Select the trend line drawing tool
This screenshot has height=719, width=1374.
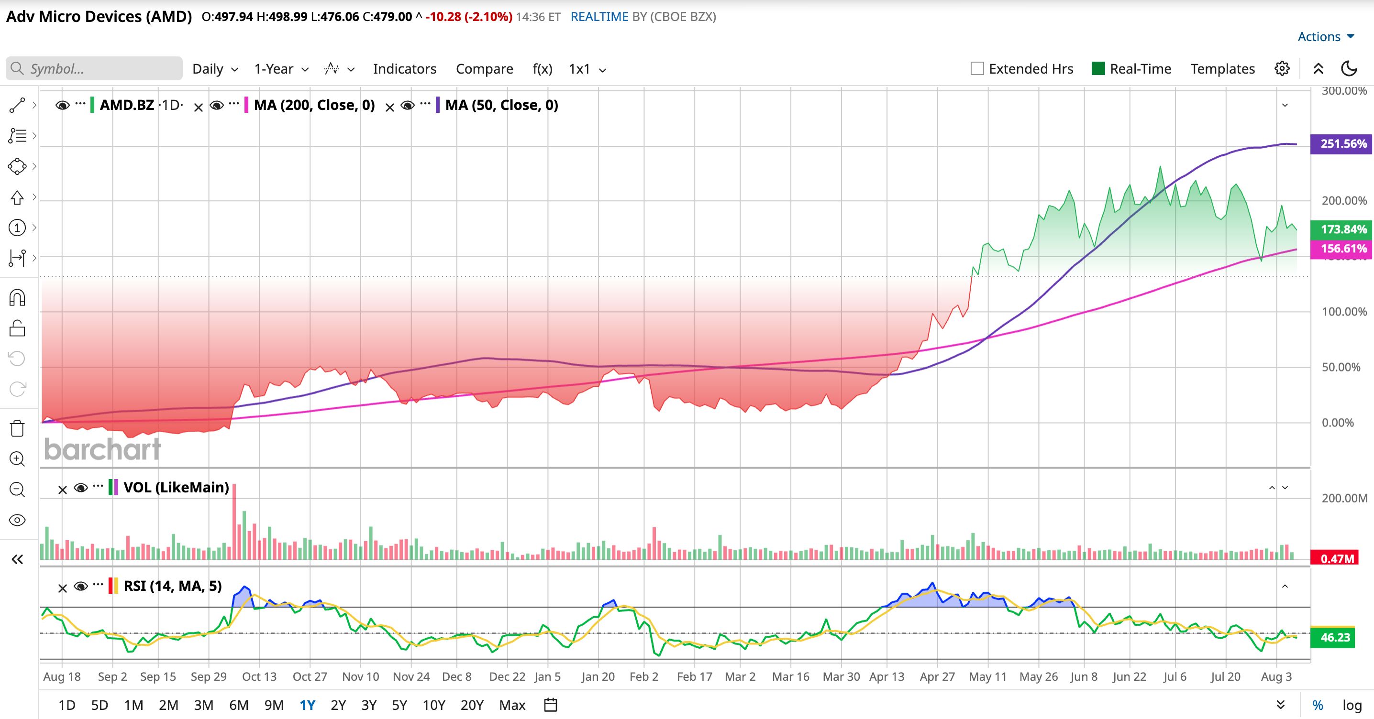point(17,105)
